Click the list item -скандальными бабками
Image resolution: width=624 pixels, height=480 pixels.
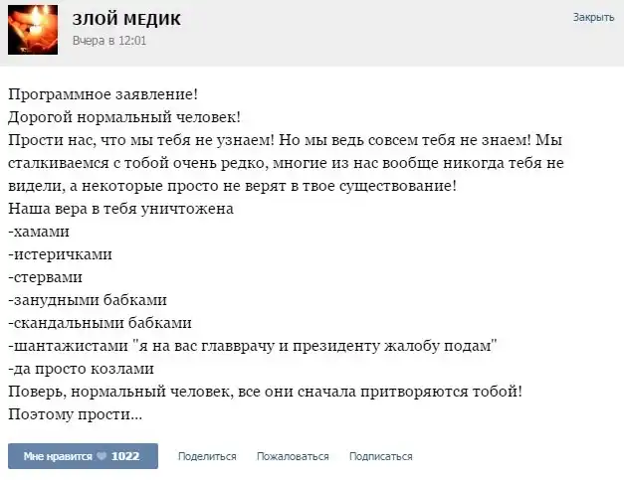coord(99,322)
